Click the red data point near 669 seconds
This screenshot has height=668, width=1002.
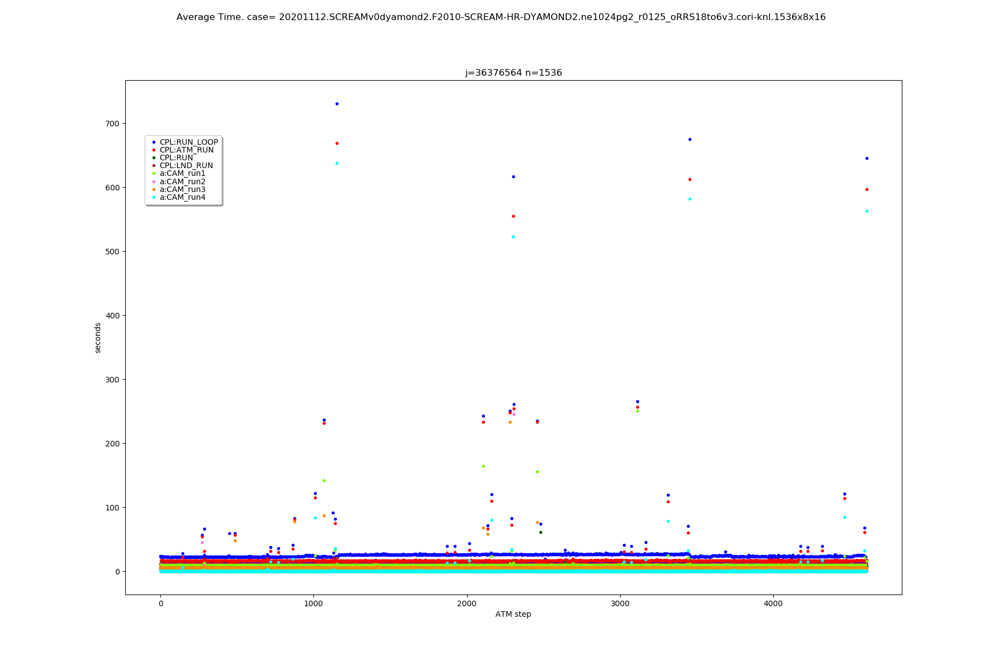coord(337,143)
